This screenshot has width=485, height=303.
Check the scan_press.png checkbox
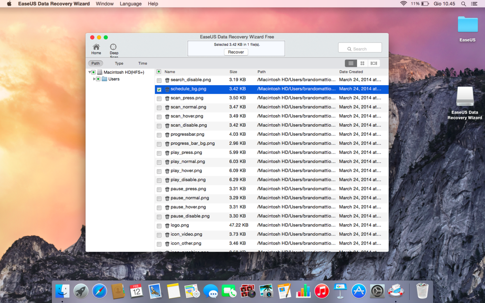(159, 99)
